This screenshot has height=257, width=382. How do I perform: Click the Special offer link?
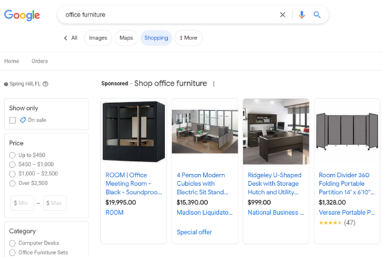coord(194,232)
